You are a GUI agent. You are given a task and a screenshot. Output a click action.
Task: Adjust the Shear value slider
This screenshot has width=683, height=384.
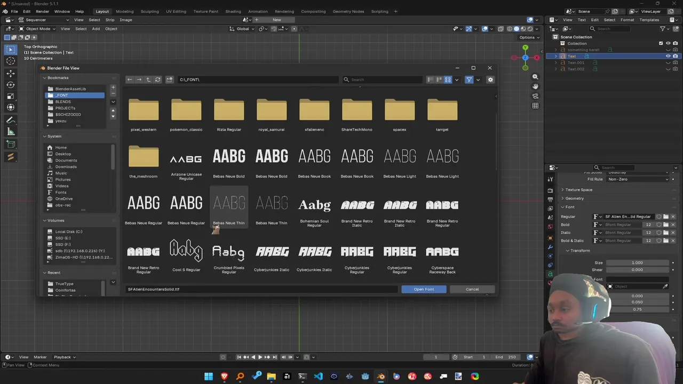coord(637,270)
